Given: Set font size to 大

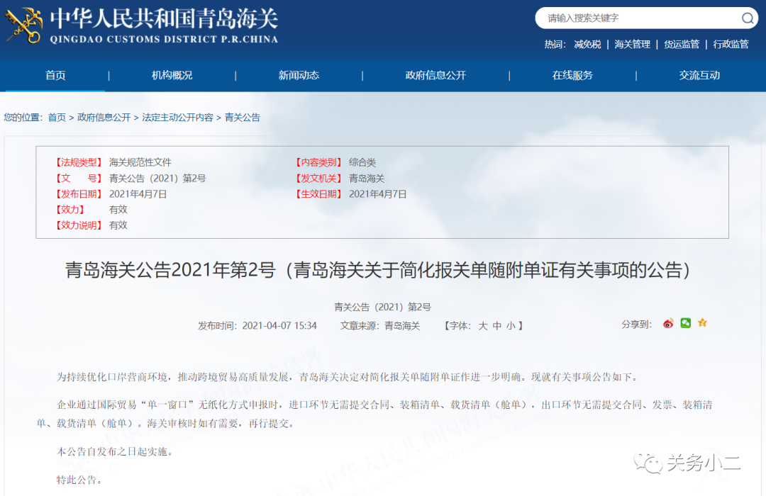Looking at the screenshot, I should click(x=483, y=326).
